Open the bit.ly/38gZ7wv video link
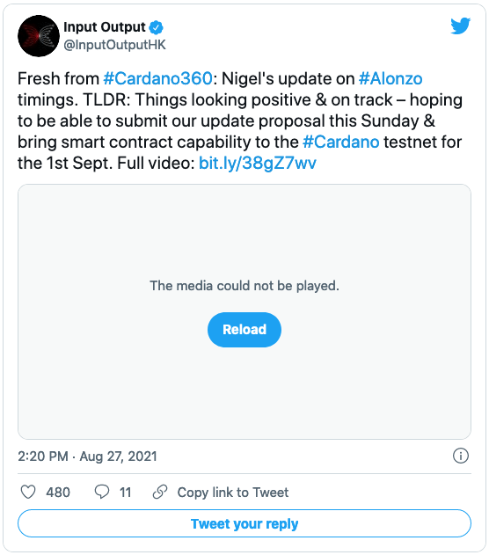The height and width of the screenshot is (555, 489). tap(257, 164)
